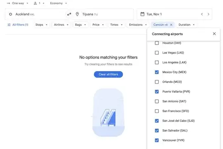Viewport: 223px width, 149px height.
Task: Click the San Francisco (SFO) label
Action: [176, 111]
